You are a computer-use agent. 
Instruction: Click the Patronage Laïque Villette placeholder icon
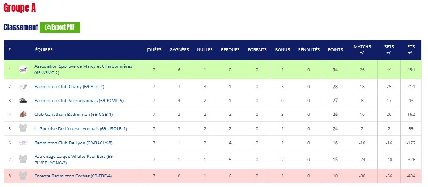click(23, 159)
